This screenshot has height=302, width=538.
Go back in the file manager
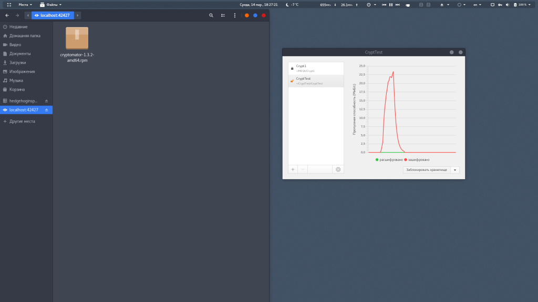point(7,16)
